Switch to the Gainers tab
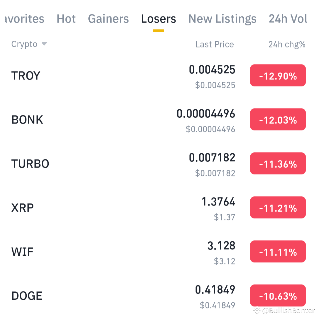The image size is (317, 317). click(x=108, y=18)
